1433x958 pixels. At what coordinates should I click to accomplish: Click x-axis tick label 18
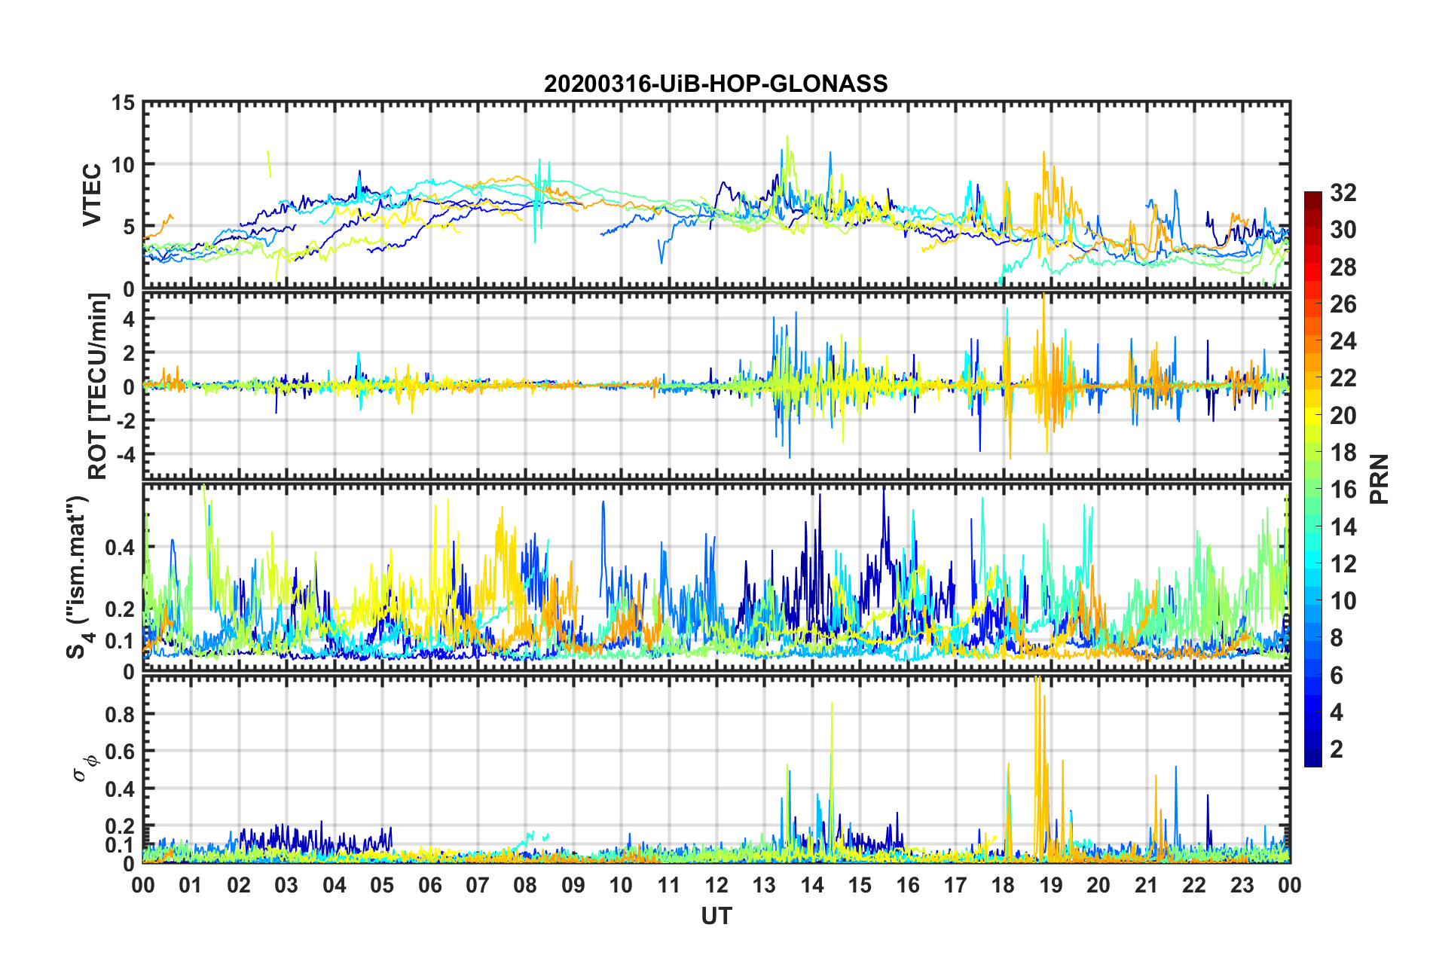(x=1003, y=885)
